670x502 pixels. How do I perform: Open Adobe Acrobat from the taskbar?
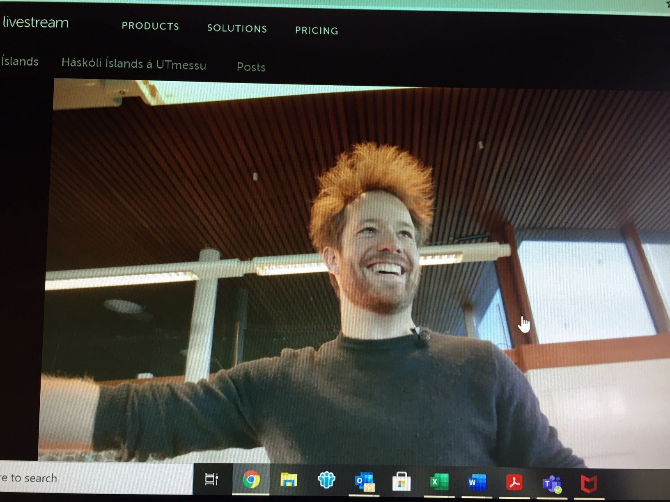tap(514, 483)
